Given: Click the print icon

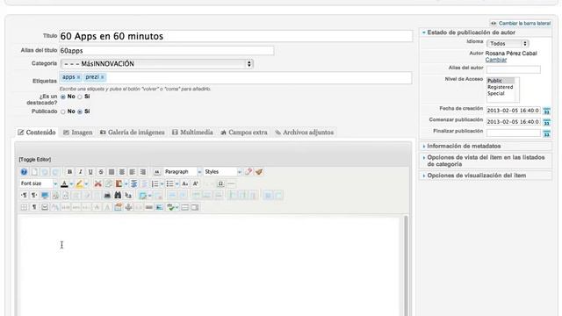Looking at the screenshot, I should click(107, 195).
